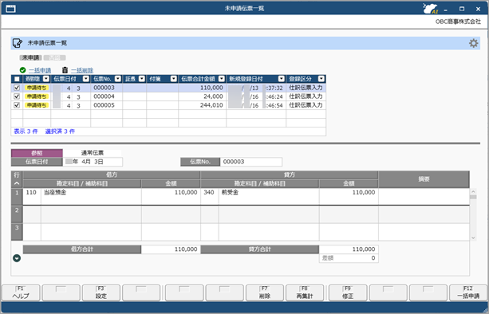Image resolution: width=489 pixels, height=314 pixels.
Task: Click the OBC商事株式会社 company name
Action: tap(458, 22)
